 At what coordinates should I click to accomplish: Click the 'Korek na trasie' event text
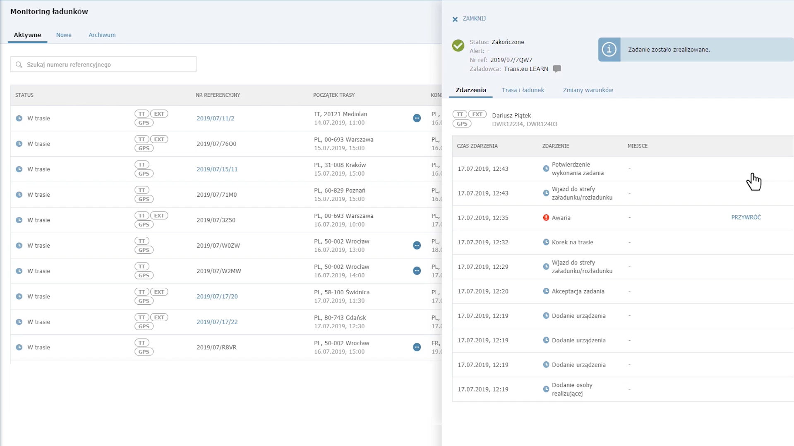pyautogui.click(x=572, y=242)
